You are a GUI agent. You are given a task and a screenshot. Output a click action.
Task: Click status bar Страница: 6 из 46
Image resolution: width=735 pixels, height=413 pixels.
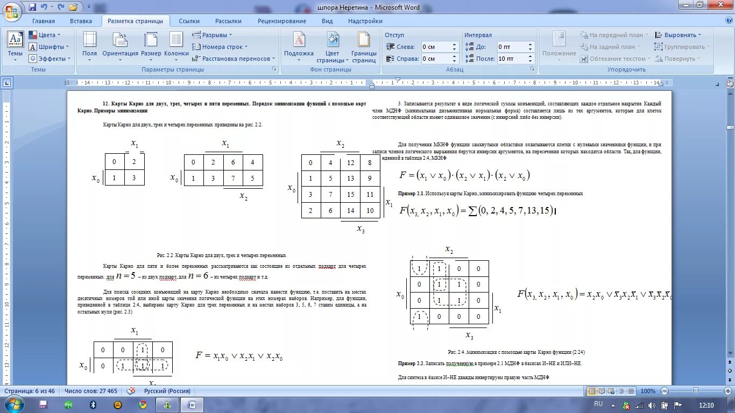click(x=30, y=391)
